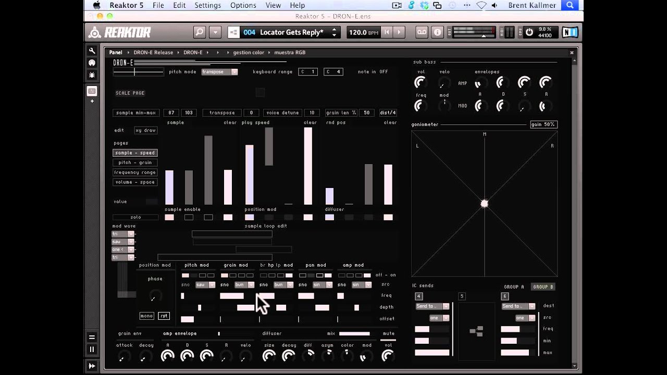Click the color palette icon in sidebar
The height and width of the screenshot is (375, 667).
click(x=92, y=63)
